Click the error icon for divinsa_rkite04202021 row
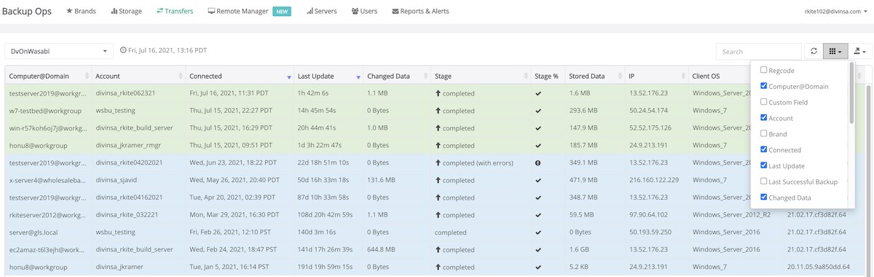This screenshot has height=277, width=874. pos(538,163)
